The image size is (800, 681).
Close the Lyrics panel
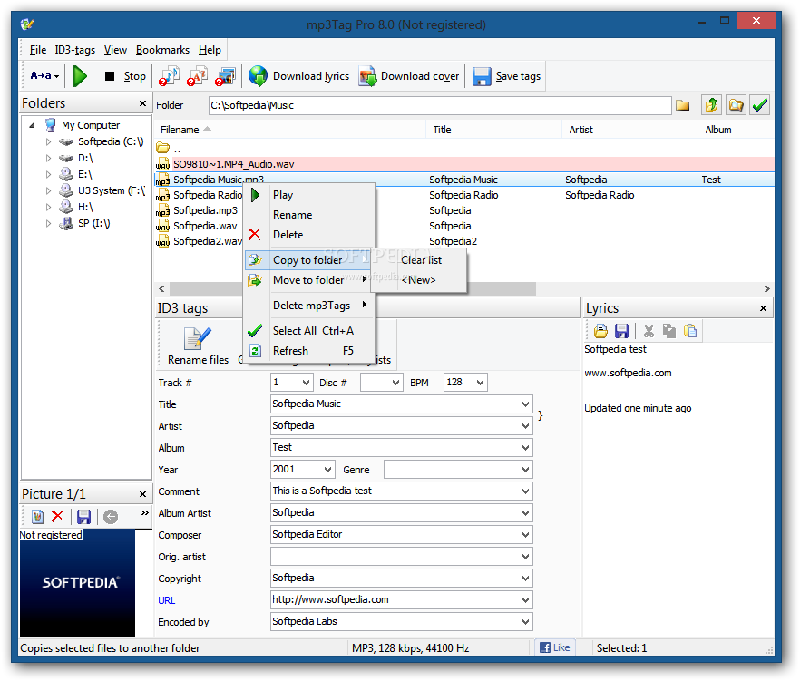tap(763, 308)
